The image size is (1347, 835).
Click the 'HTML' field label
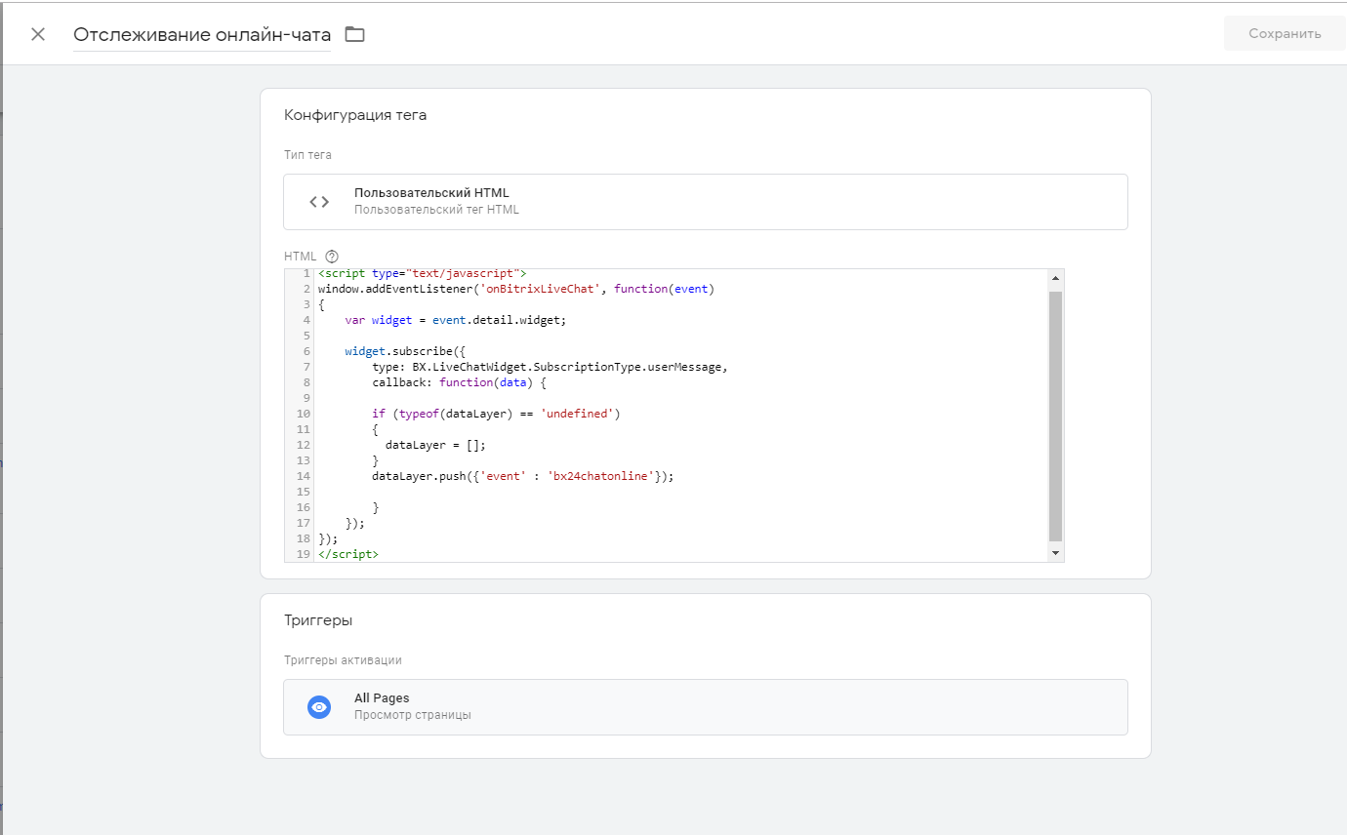point(301,257)
